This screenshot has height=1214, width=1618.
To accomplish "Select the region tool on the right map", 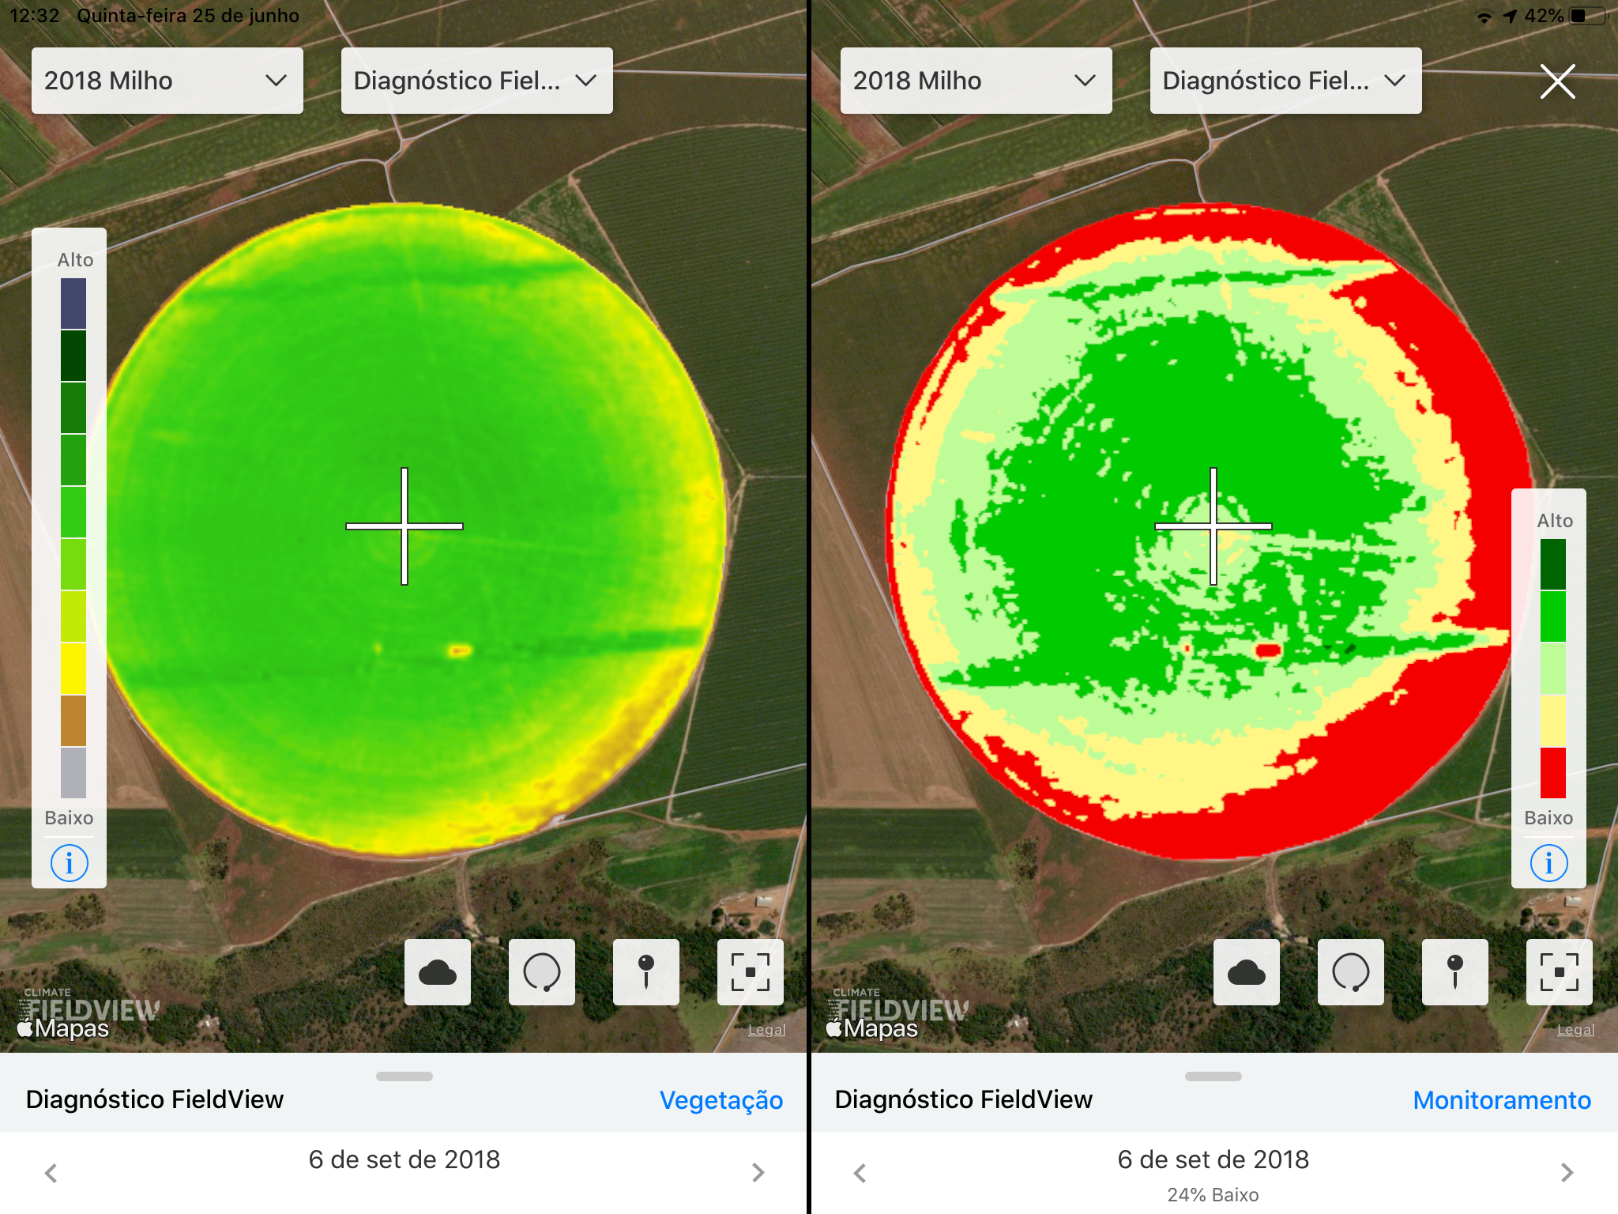I will tap(1350, 972).
